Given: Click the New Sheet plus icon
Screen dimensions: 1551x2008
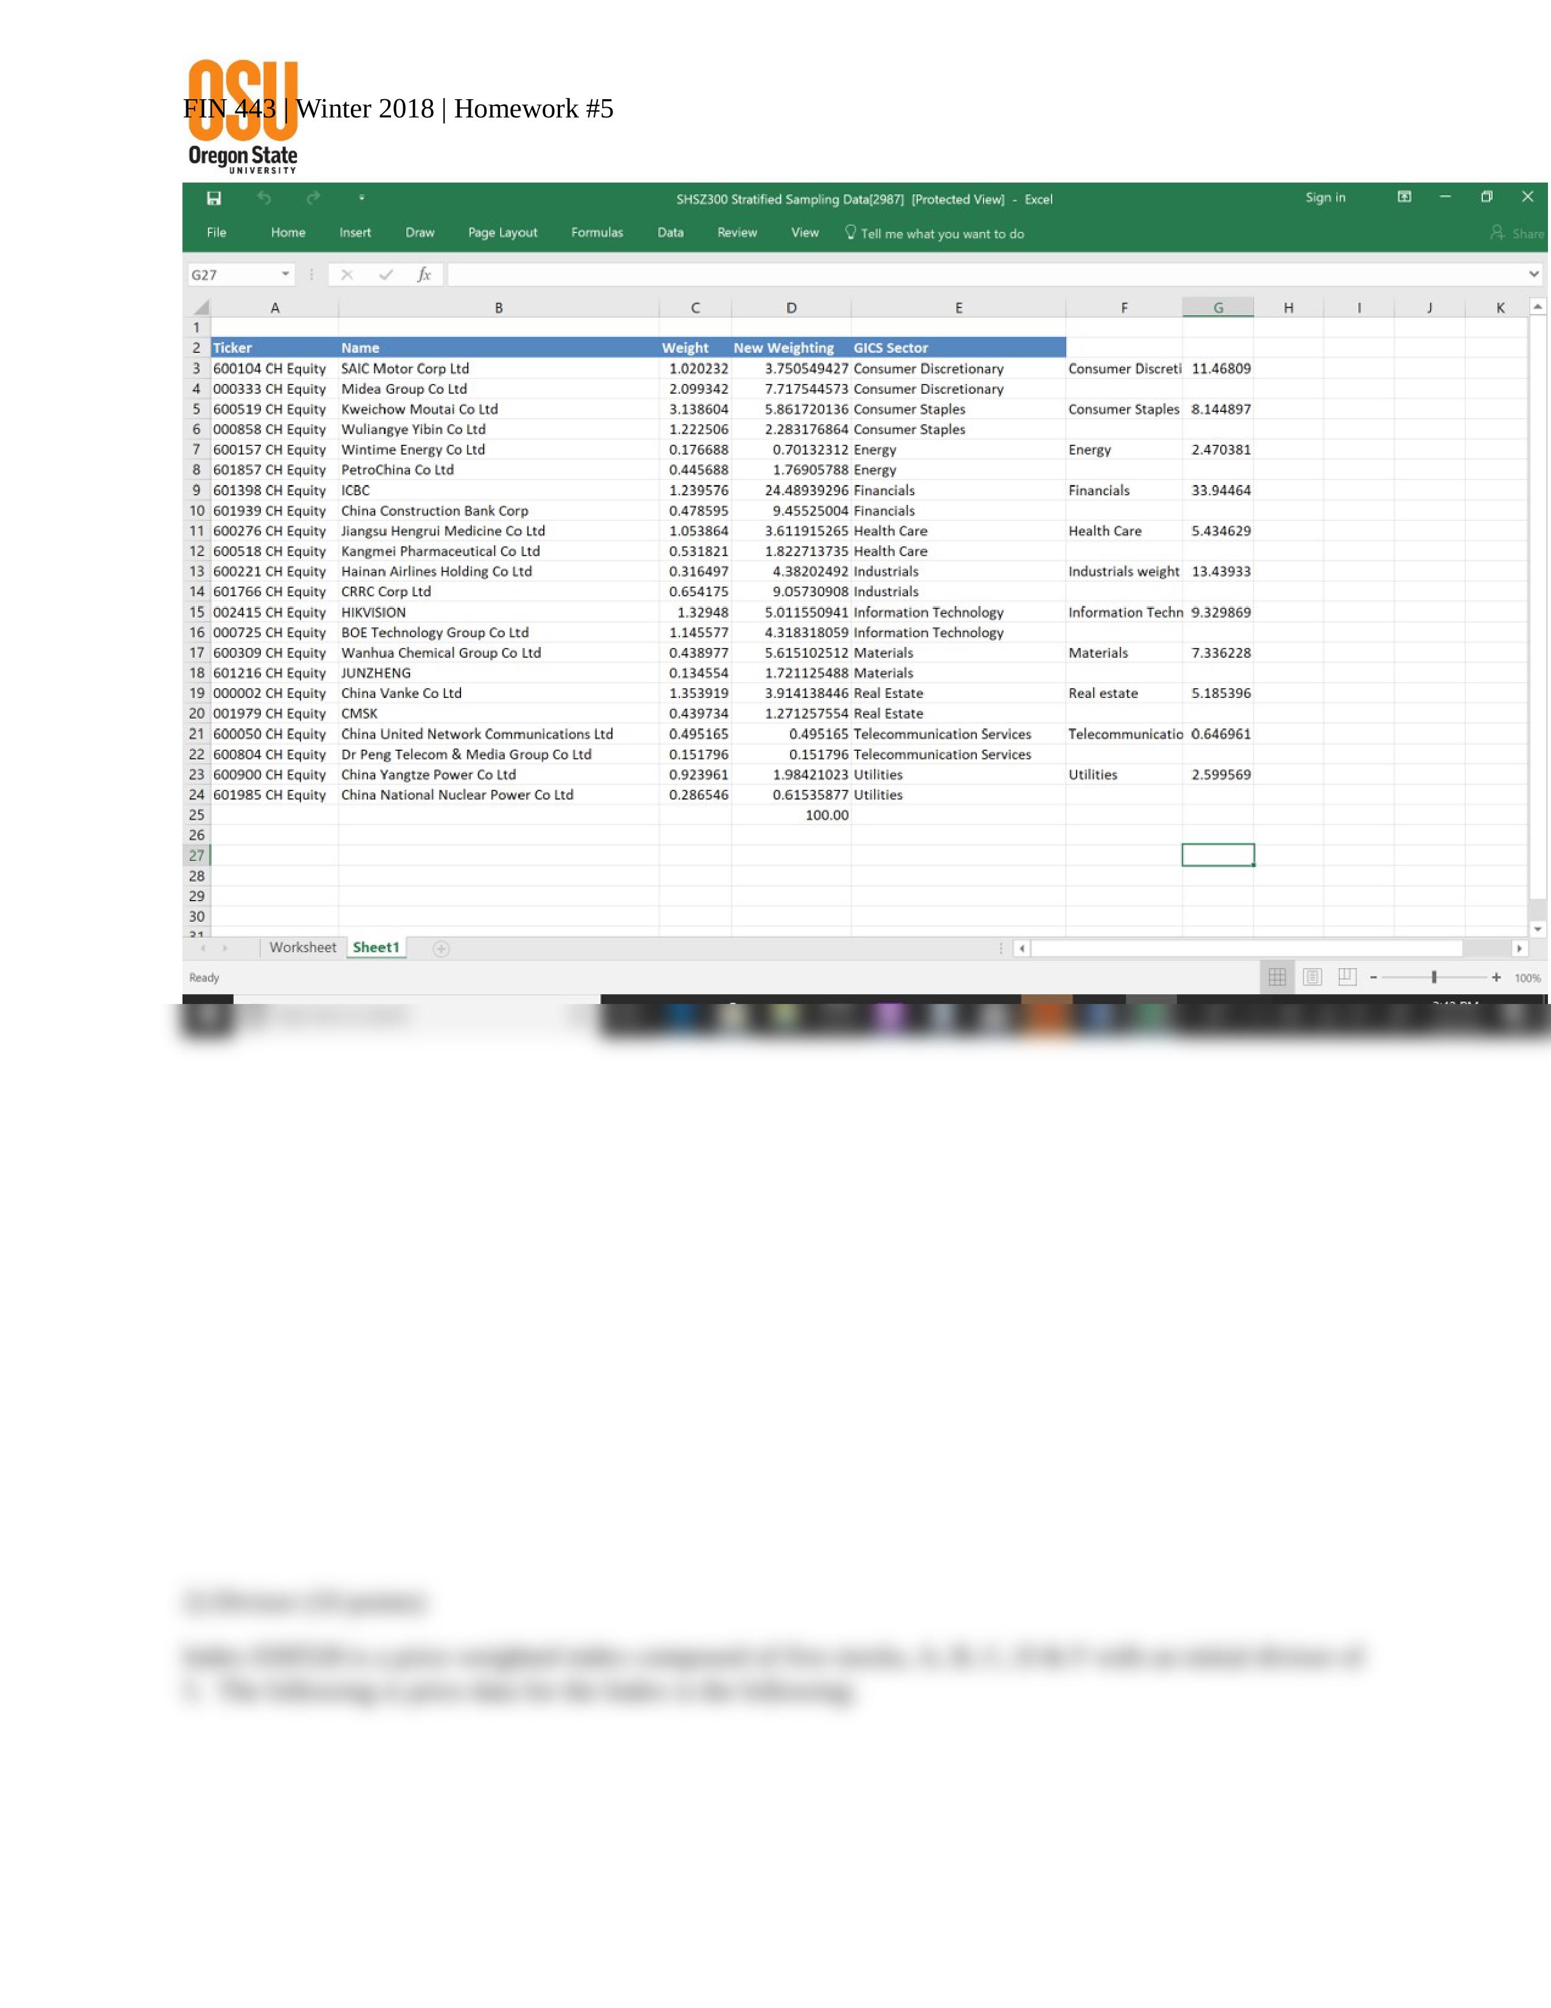Looking at the screenshot, I should [441, 949].
